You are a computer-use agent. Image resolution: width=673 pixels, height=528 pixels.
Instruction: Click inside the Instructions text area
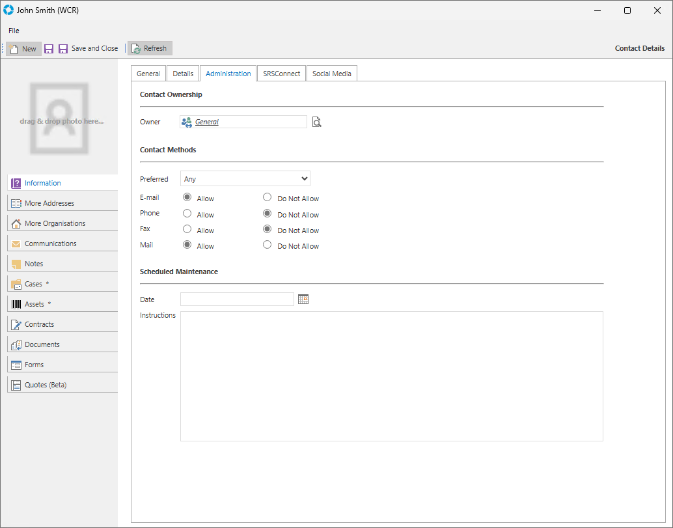(391, 376)
